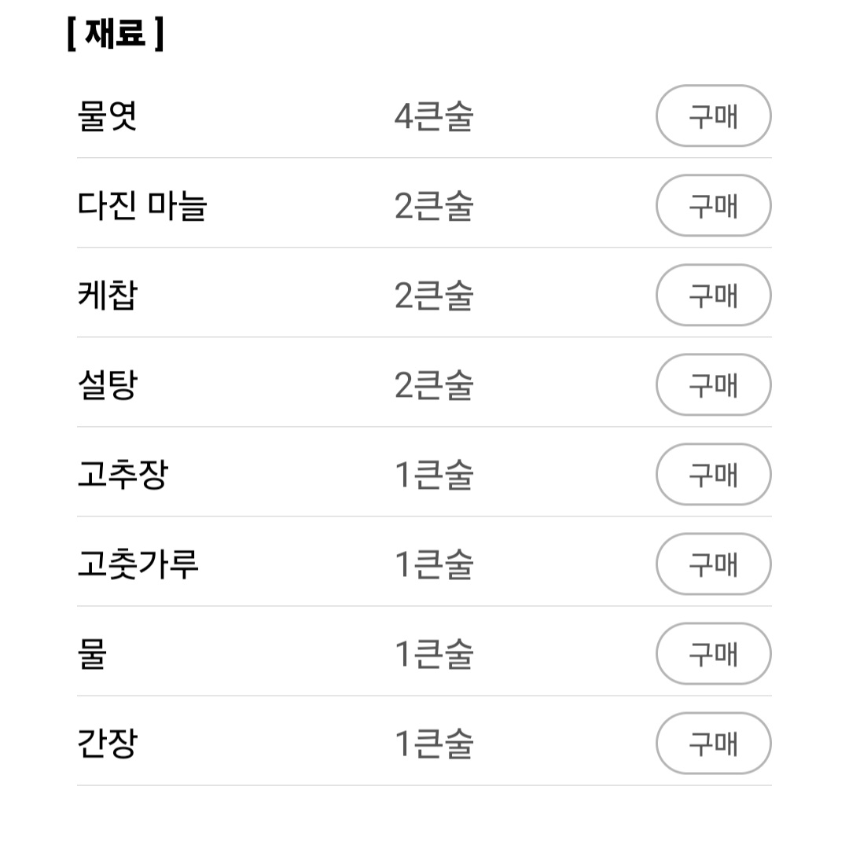The width and height of the screenshot is (849, 856).
Task: Click the [재료] section heading
Action: 116,33
